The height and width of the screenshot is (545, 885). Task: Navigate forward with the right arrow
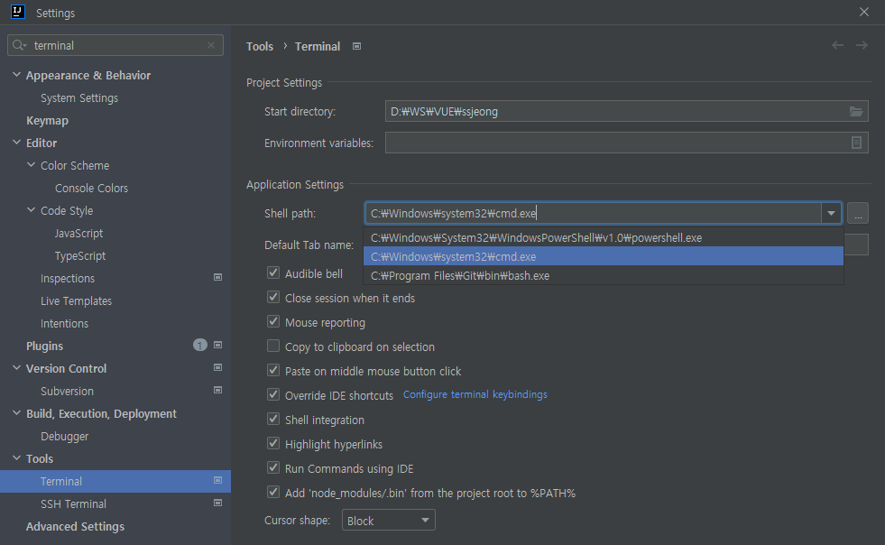click(862, 45)
